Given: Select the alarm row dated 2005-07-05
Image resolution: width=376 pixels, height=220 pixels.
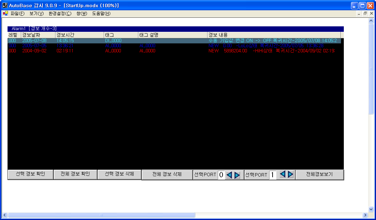Looking at the screenshot, I should coord(174,46).
